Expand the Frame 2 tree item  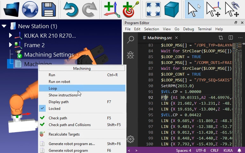click(x=10, y=45)
